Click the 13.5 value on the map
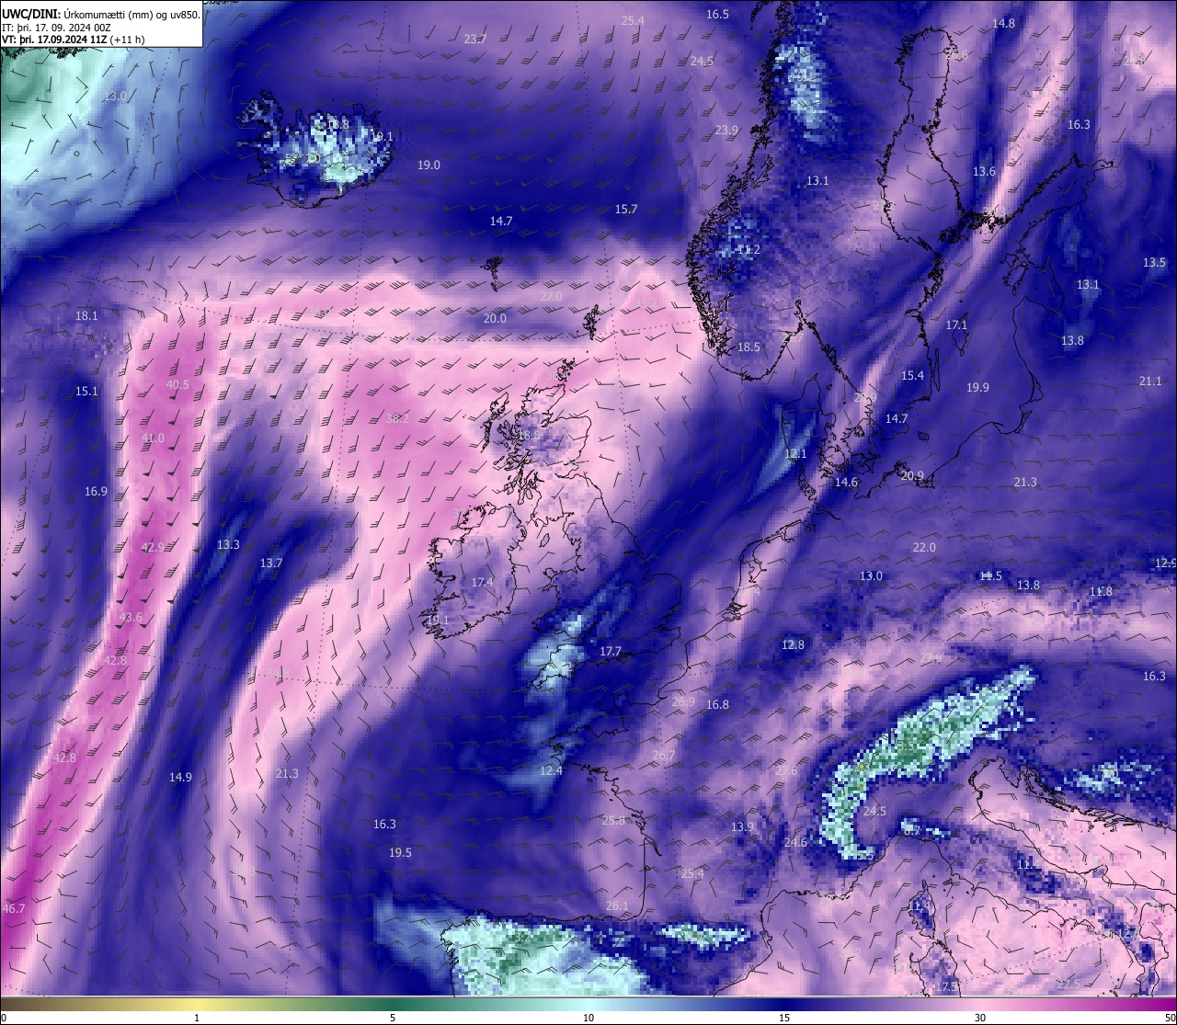Viewport: 1177px width, 1025px height. coord(1154,262)
